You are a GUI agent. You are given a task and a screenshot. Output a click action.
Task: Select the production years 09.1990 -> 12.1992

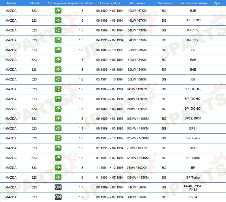click(x=110, y=138)
